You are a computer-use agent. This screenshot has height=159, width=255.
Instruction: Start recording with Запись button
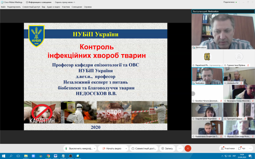(x=167, y=148)
